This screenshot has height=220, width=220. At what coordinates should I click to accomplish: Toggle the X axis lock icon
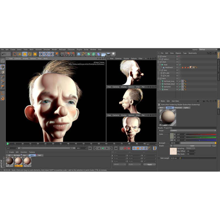point(41,54)
